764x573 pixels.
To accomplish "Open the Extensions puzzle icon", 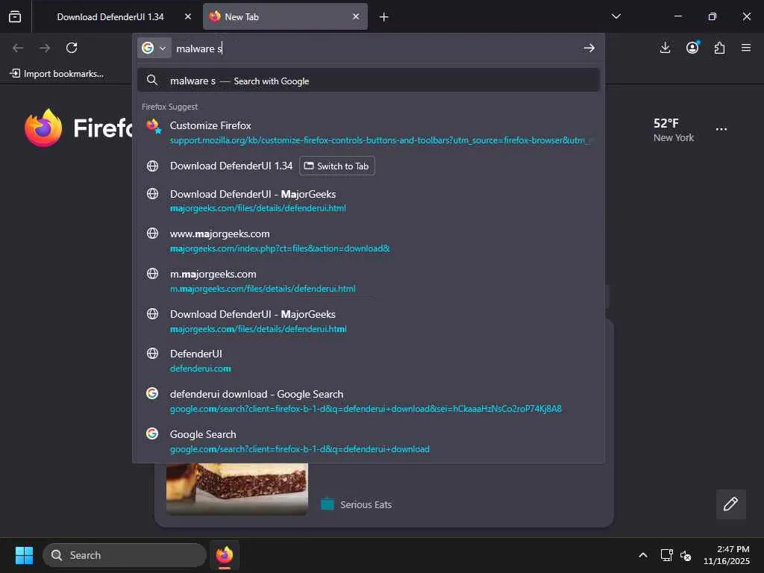I will click(x=719, y=48).
